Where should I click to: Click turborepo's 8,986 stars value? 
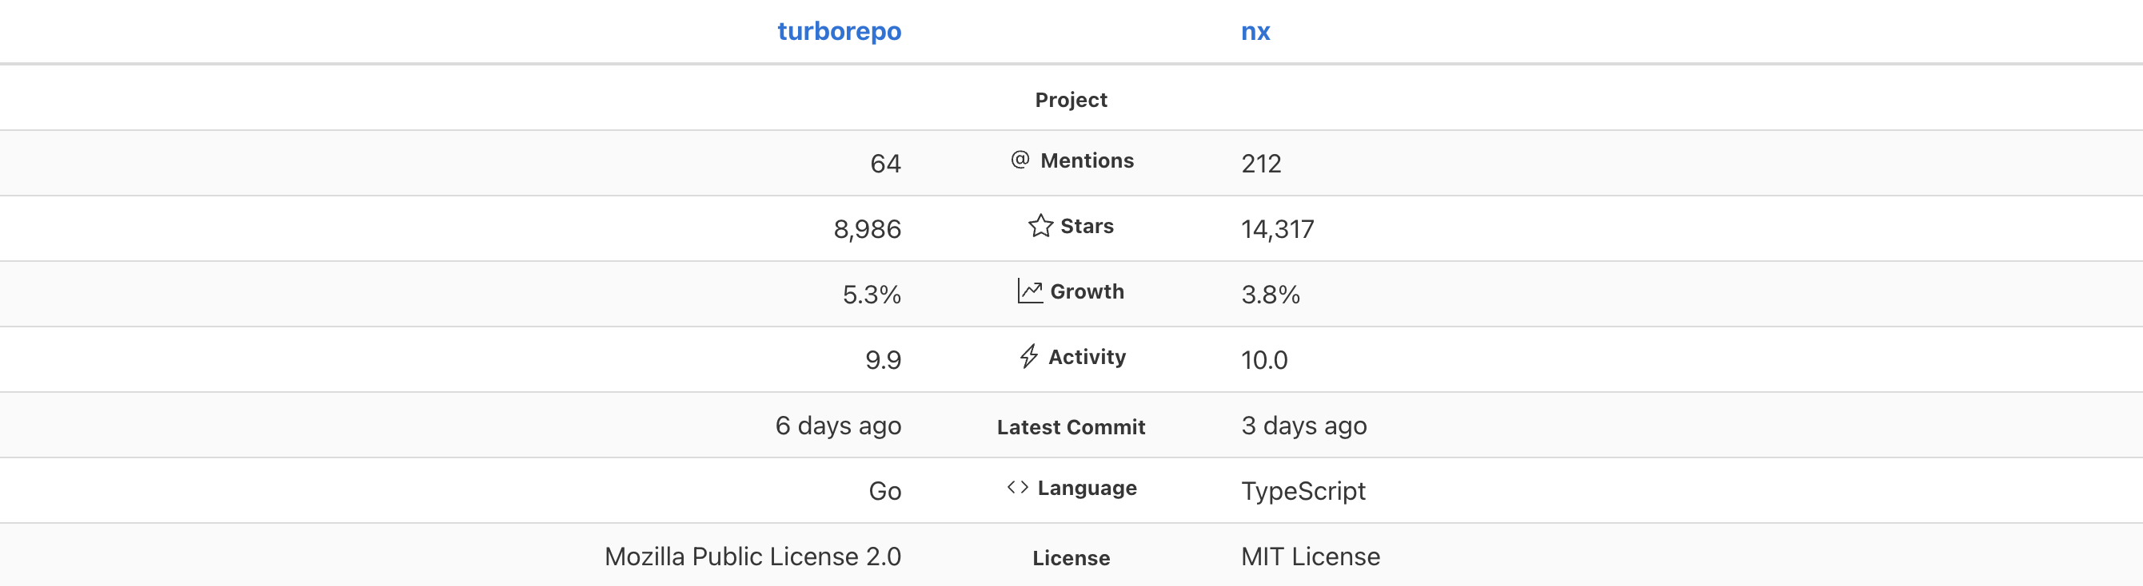[x=867, y=229]
